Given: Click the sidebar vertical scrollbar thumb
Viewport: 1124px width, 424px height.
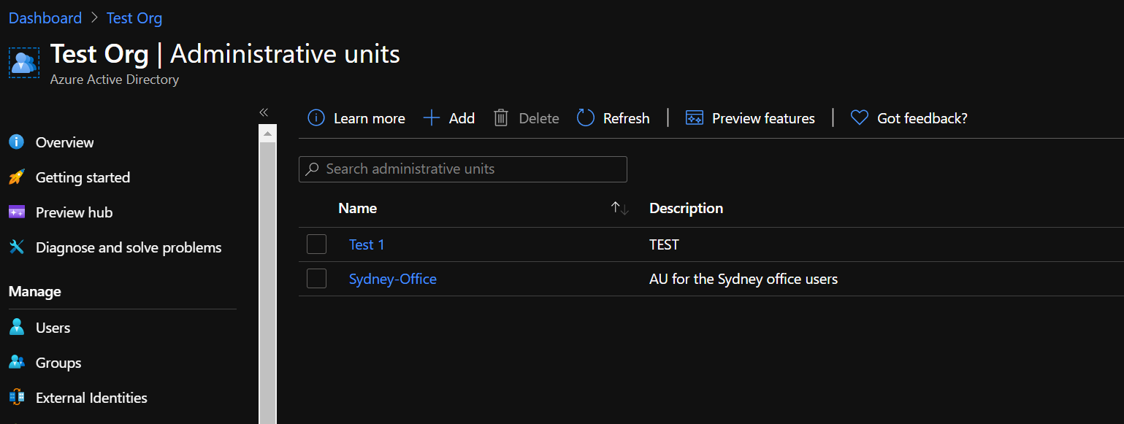Looking at the screenshot, I should (267, 283).
